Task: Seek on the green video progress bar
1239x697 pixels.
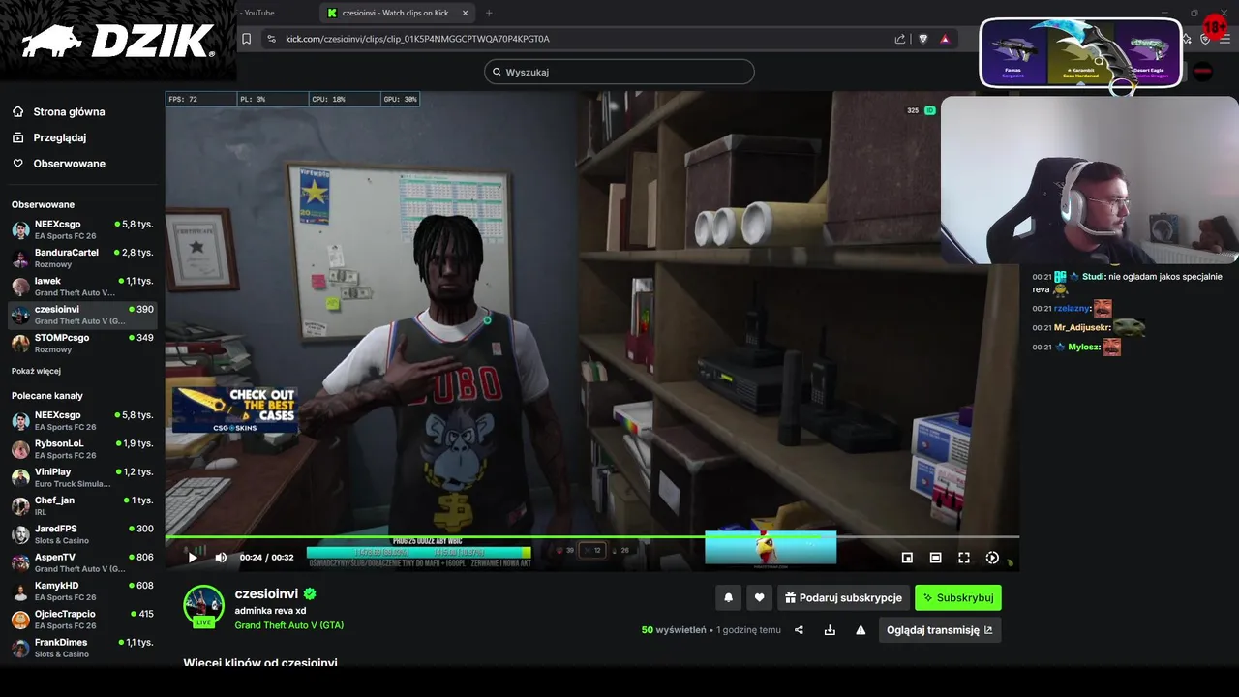Action: 591,536
